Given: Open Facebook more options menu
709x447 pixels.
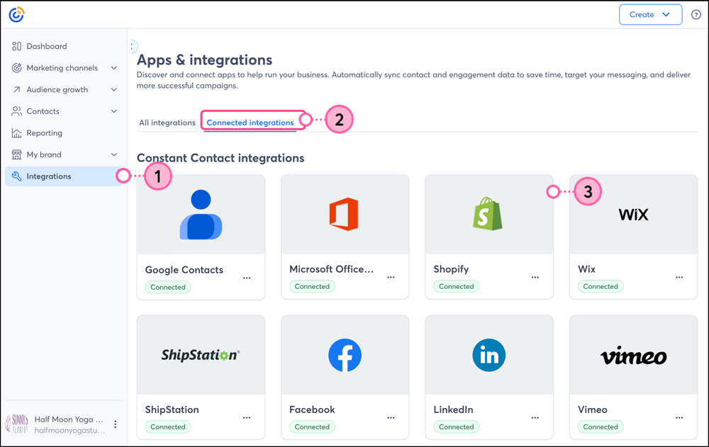Looking at the screenshot, I should [391, 418].
